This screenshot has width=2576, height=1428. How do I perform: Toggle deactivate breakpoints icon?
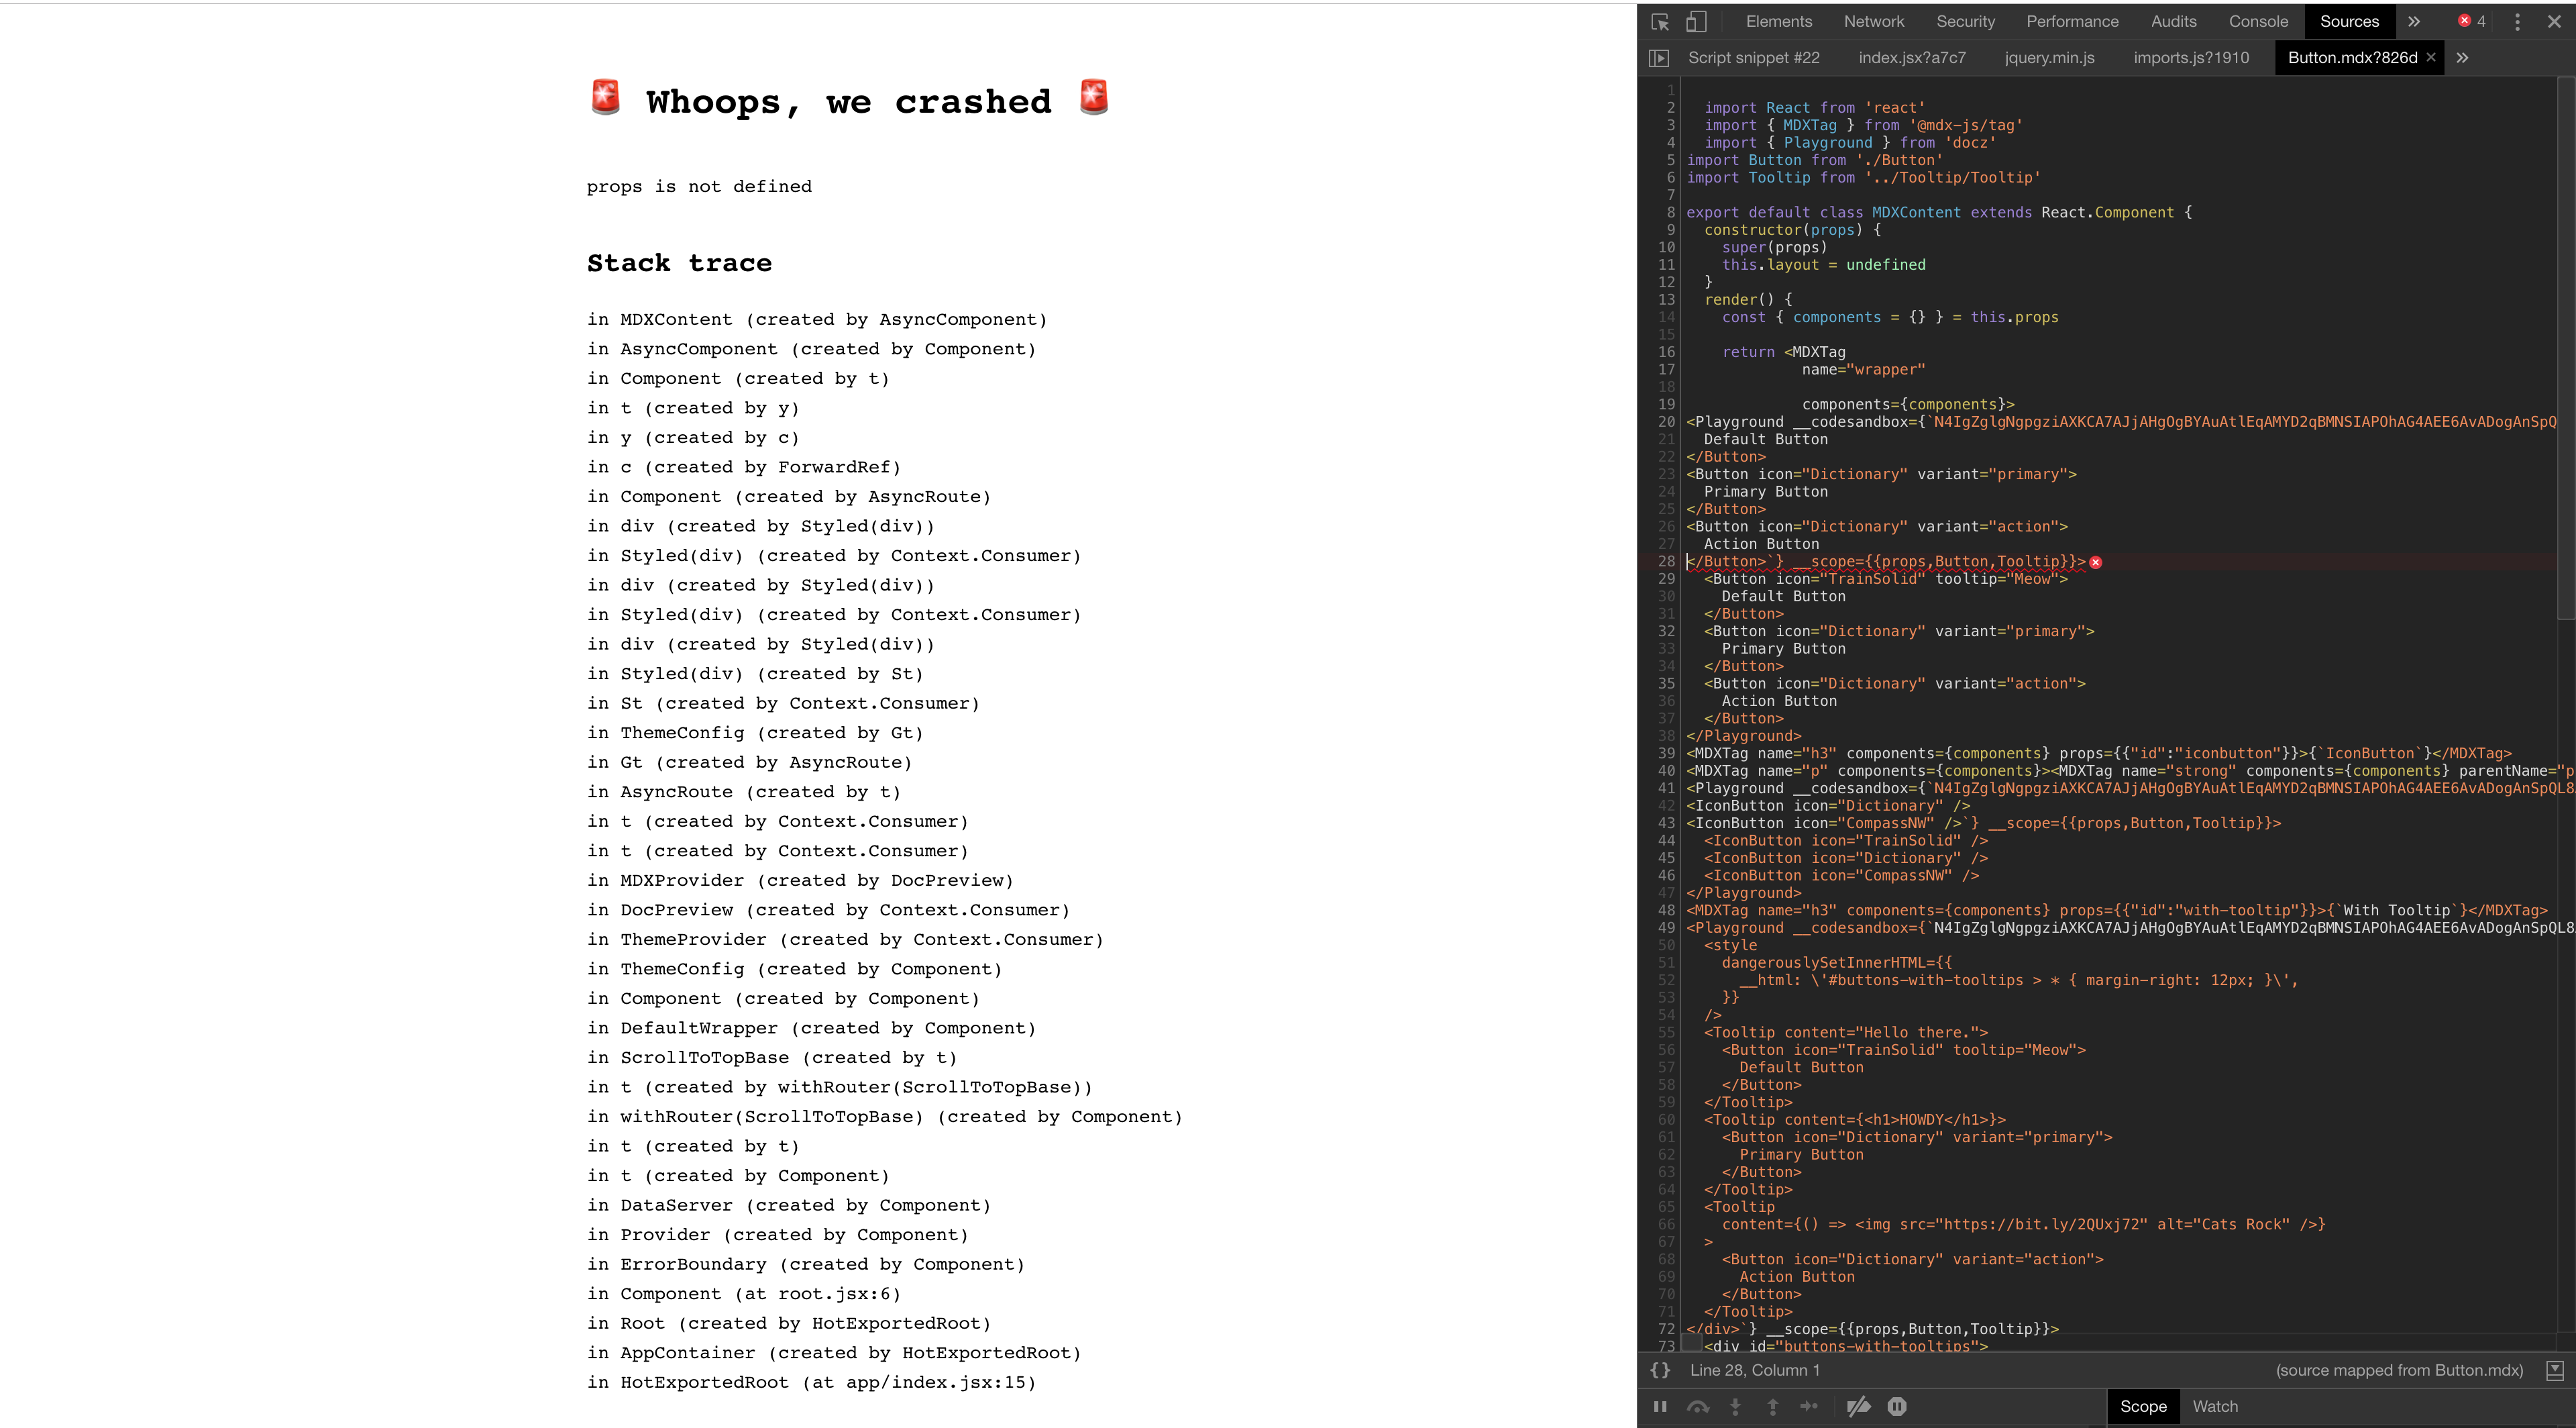click(1858, 1407)
